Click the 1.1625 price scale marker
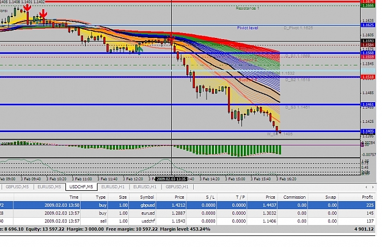Screen dimensions: 382x247 368,25
